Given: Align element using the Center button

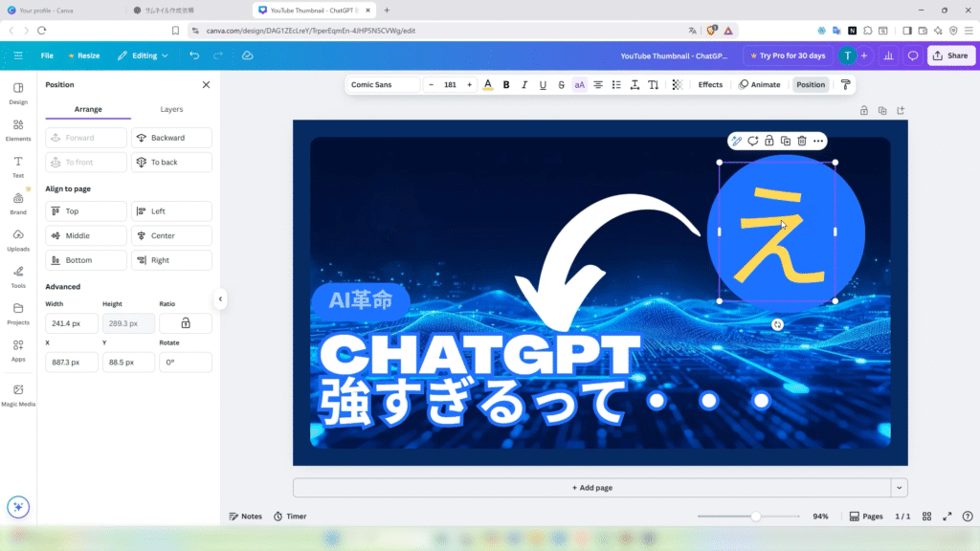Looking at the screenshot, I should click(171, 235).
